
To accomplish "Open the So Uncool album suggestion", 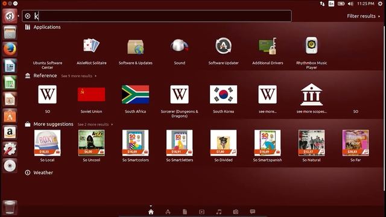I will [91, 146].
